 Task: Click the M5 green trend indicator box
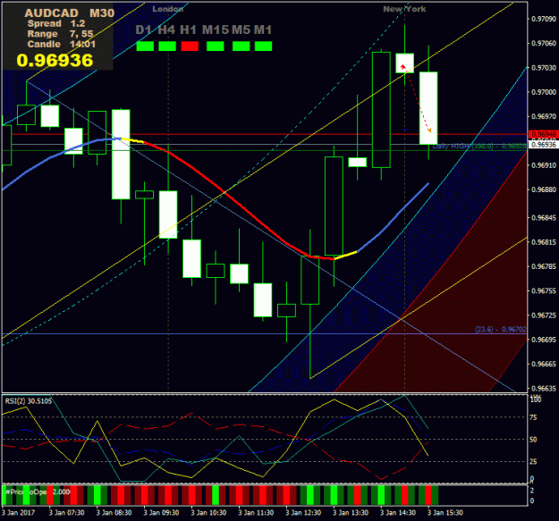[241, 46]
